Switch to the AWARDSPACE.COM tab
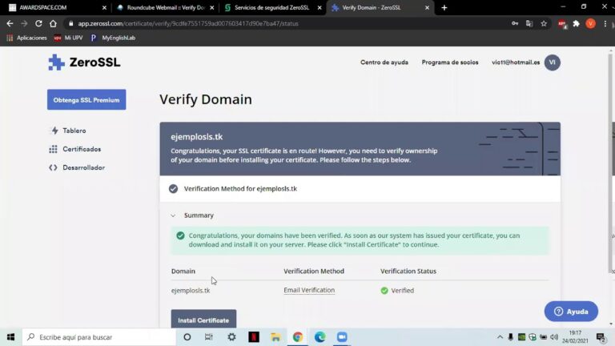This screenshot has width=615, height=346. pyautogui.click(x=55, y=7)
